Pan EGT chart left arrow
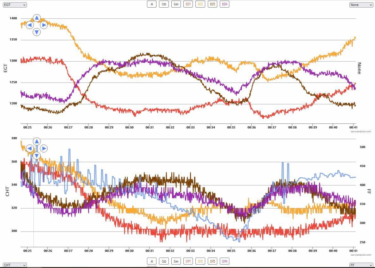 coord(30,25)
